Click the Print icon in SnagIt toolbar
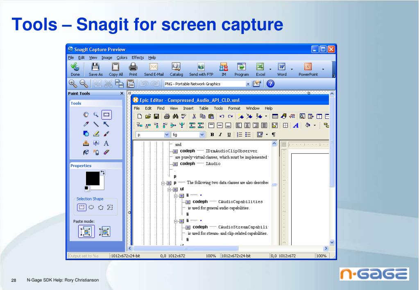This screenshot has height=290, width=419. [x=133, y=66]
